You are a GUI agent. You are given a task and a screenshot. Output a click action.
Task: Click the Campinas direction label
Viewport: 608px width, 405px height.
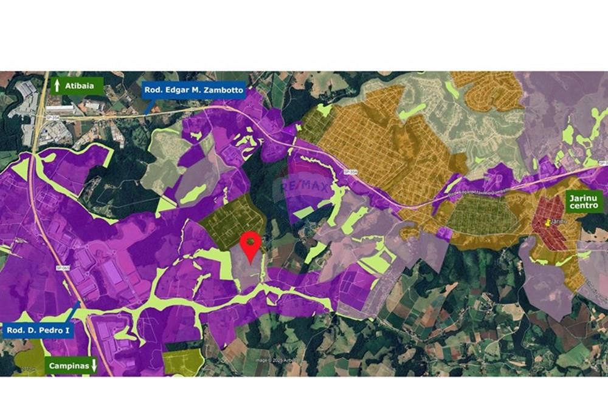tap(69, 366)
